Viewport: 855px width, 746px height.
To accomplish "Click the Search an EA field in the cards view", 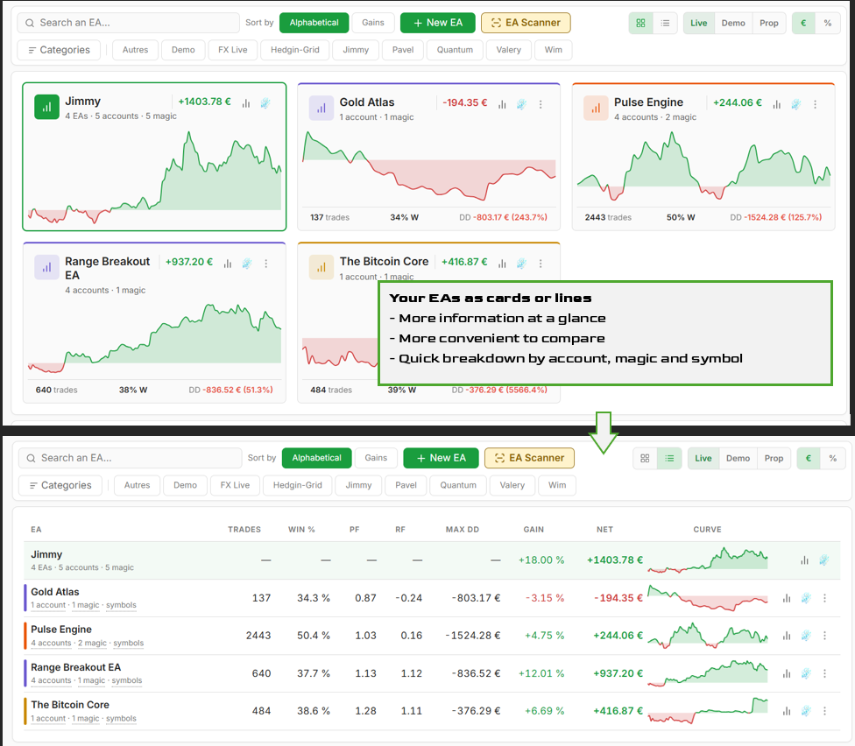I will (x=129, y=23).
